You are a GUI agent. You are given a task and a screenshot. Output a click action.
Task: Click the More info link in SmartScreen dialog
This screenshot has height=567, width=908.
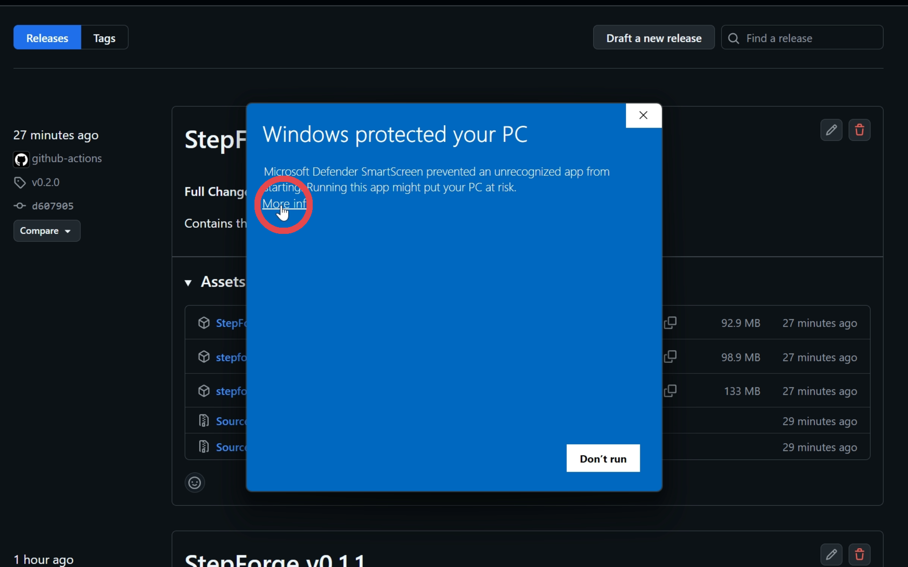pos(284,203)
